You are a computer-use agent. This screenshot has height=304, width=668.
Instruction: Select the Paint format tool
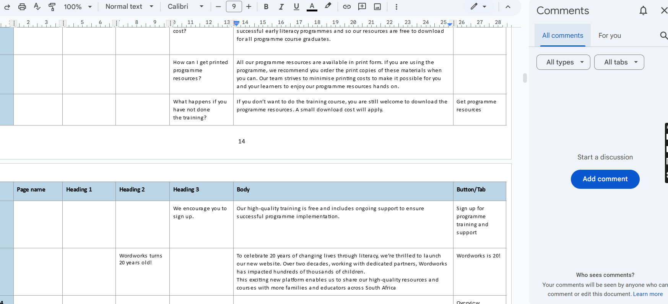tap(52, 7)
